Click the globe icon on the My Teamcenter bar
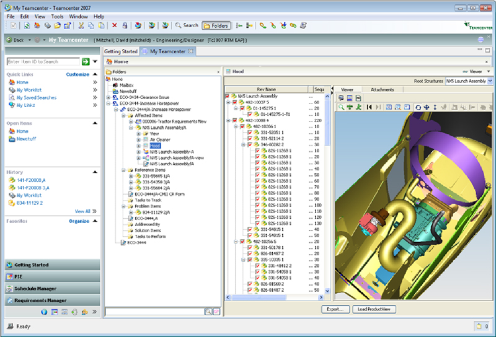The height and width of the screenshot is (337, 496). [480, 40]
